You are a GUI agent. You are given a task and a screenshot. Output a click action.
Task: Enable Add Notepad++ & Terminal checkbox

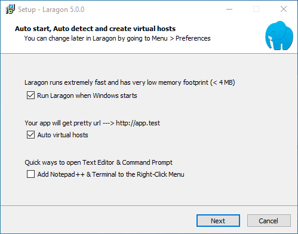(x=30, y=174)
